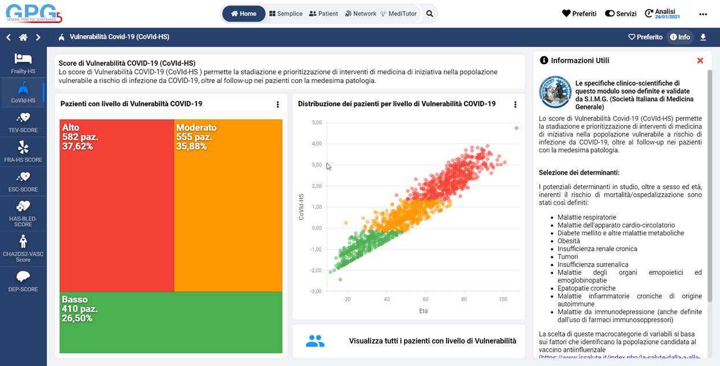Select the HAS-BLED-SCORE module

[23, 212]
